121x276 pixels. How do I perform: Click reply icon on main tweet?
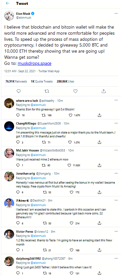pyautogui.click(x=19, y=91)
